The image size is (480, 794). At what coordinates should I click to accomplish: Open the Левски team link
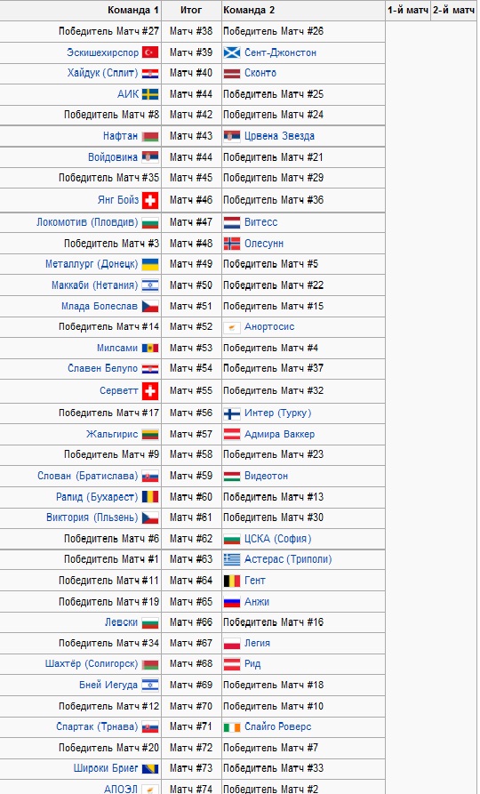[x=121, y=622]
